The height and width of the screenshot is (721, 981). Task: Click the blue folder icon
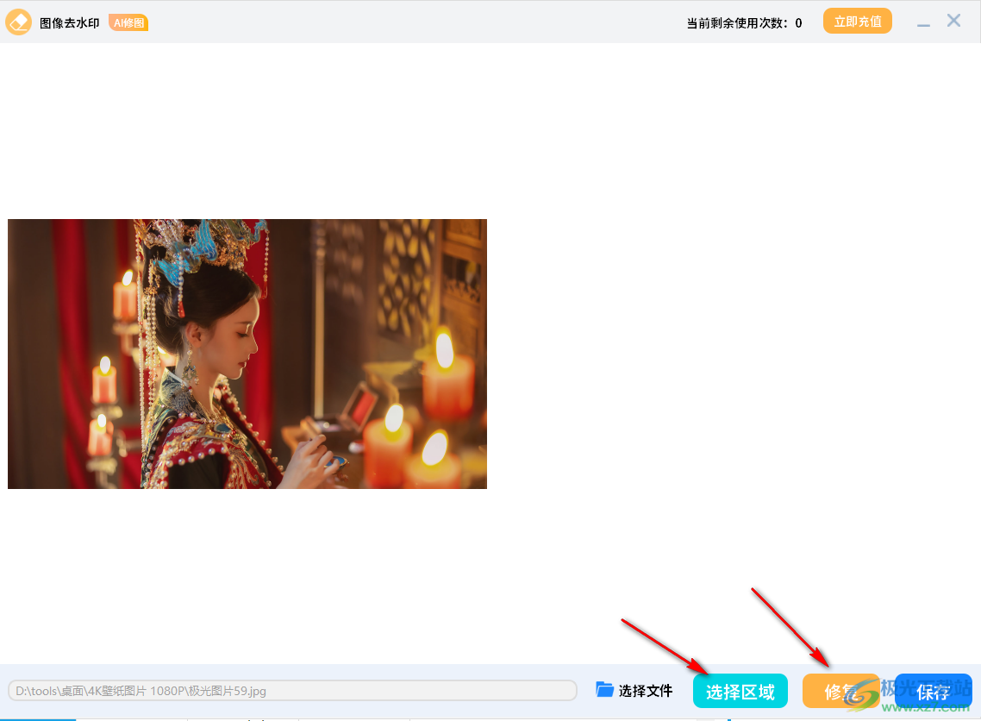pyautogui.click(x=604, y=690)
